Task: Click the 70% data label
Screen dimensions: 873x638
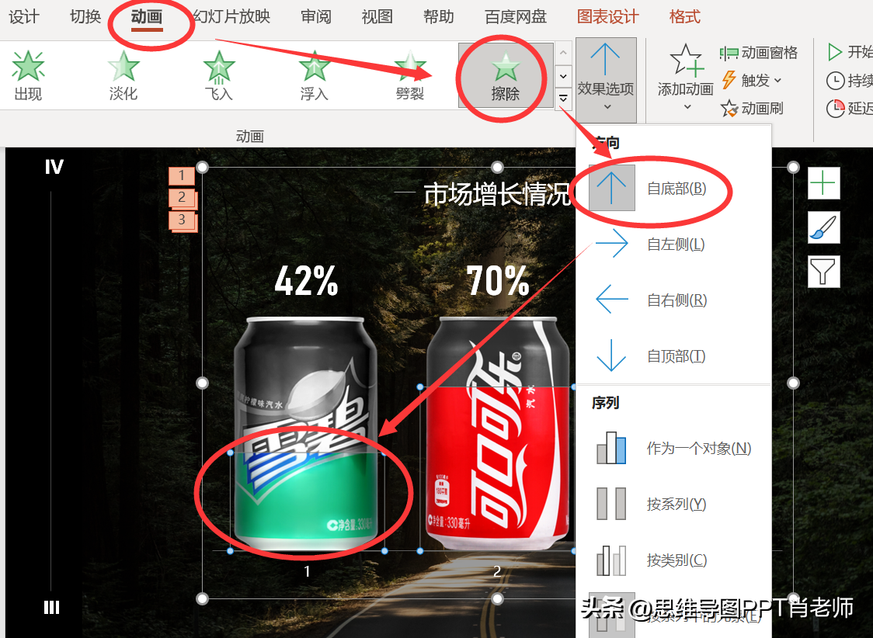Action: 498,280
